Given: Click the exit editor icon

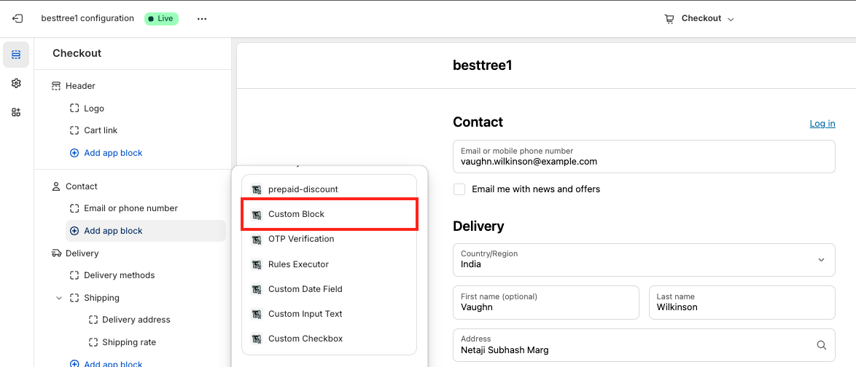Looking at the screenshot, I should (x=17, y=18).
